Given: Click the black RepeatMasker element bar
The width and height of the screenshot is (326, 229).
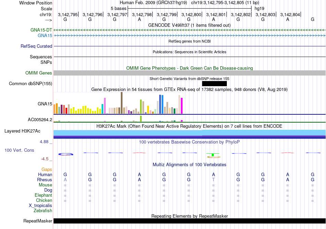Looking at the screenshot, I should pyautogui.click(x=190, y=221).
